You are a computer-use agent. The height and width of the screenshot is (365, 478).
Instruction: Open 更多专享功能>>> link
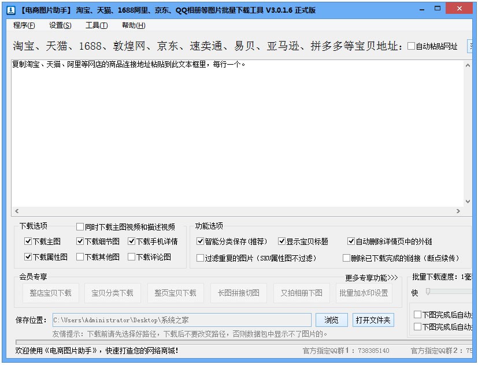[371, 278]
